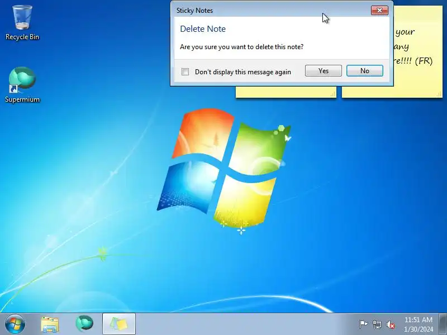Close the Sticky Notes dialog
Screen dimensions: 447x335
379,11
